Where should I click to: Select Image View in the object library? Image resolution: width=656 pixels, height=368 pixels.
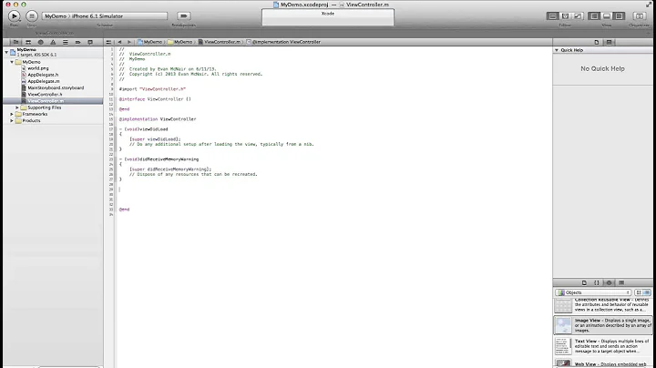[603, 325]
